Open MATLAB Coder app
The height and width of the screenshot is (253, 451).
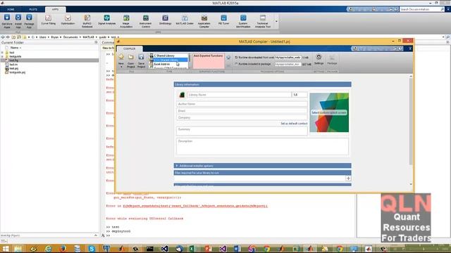(x=185, y=20)
